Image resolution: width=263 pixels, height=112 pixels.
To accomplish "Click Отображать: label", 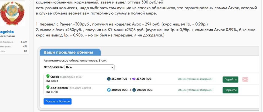I will (53, 67).
